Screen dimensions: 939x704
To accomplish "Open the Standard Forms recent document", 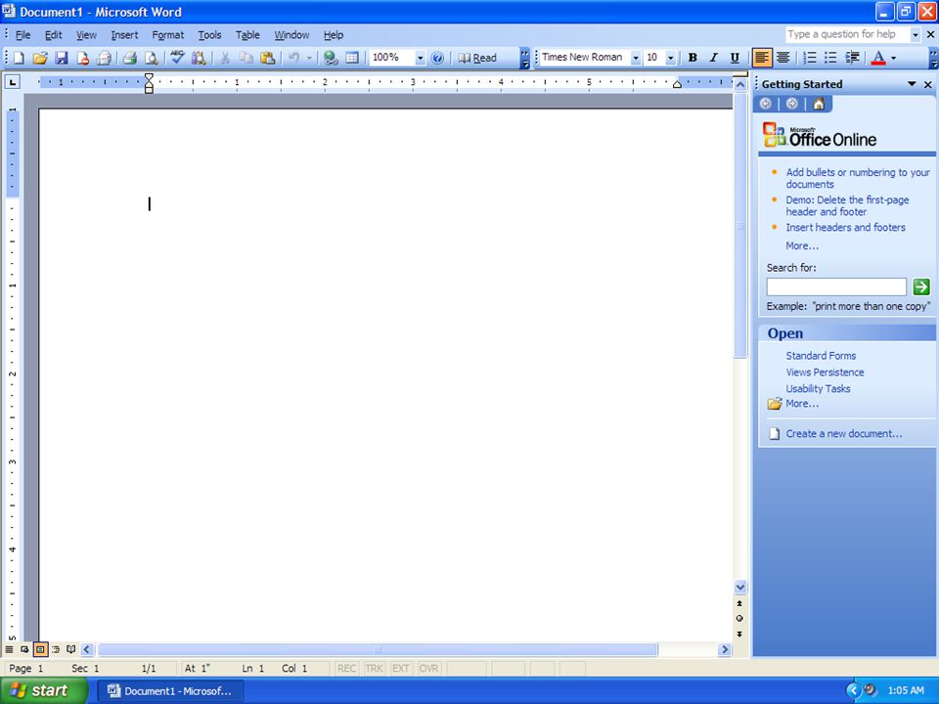I will [x=821, y=356].
